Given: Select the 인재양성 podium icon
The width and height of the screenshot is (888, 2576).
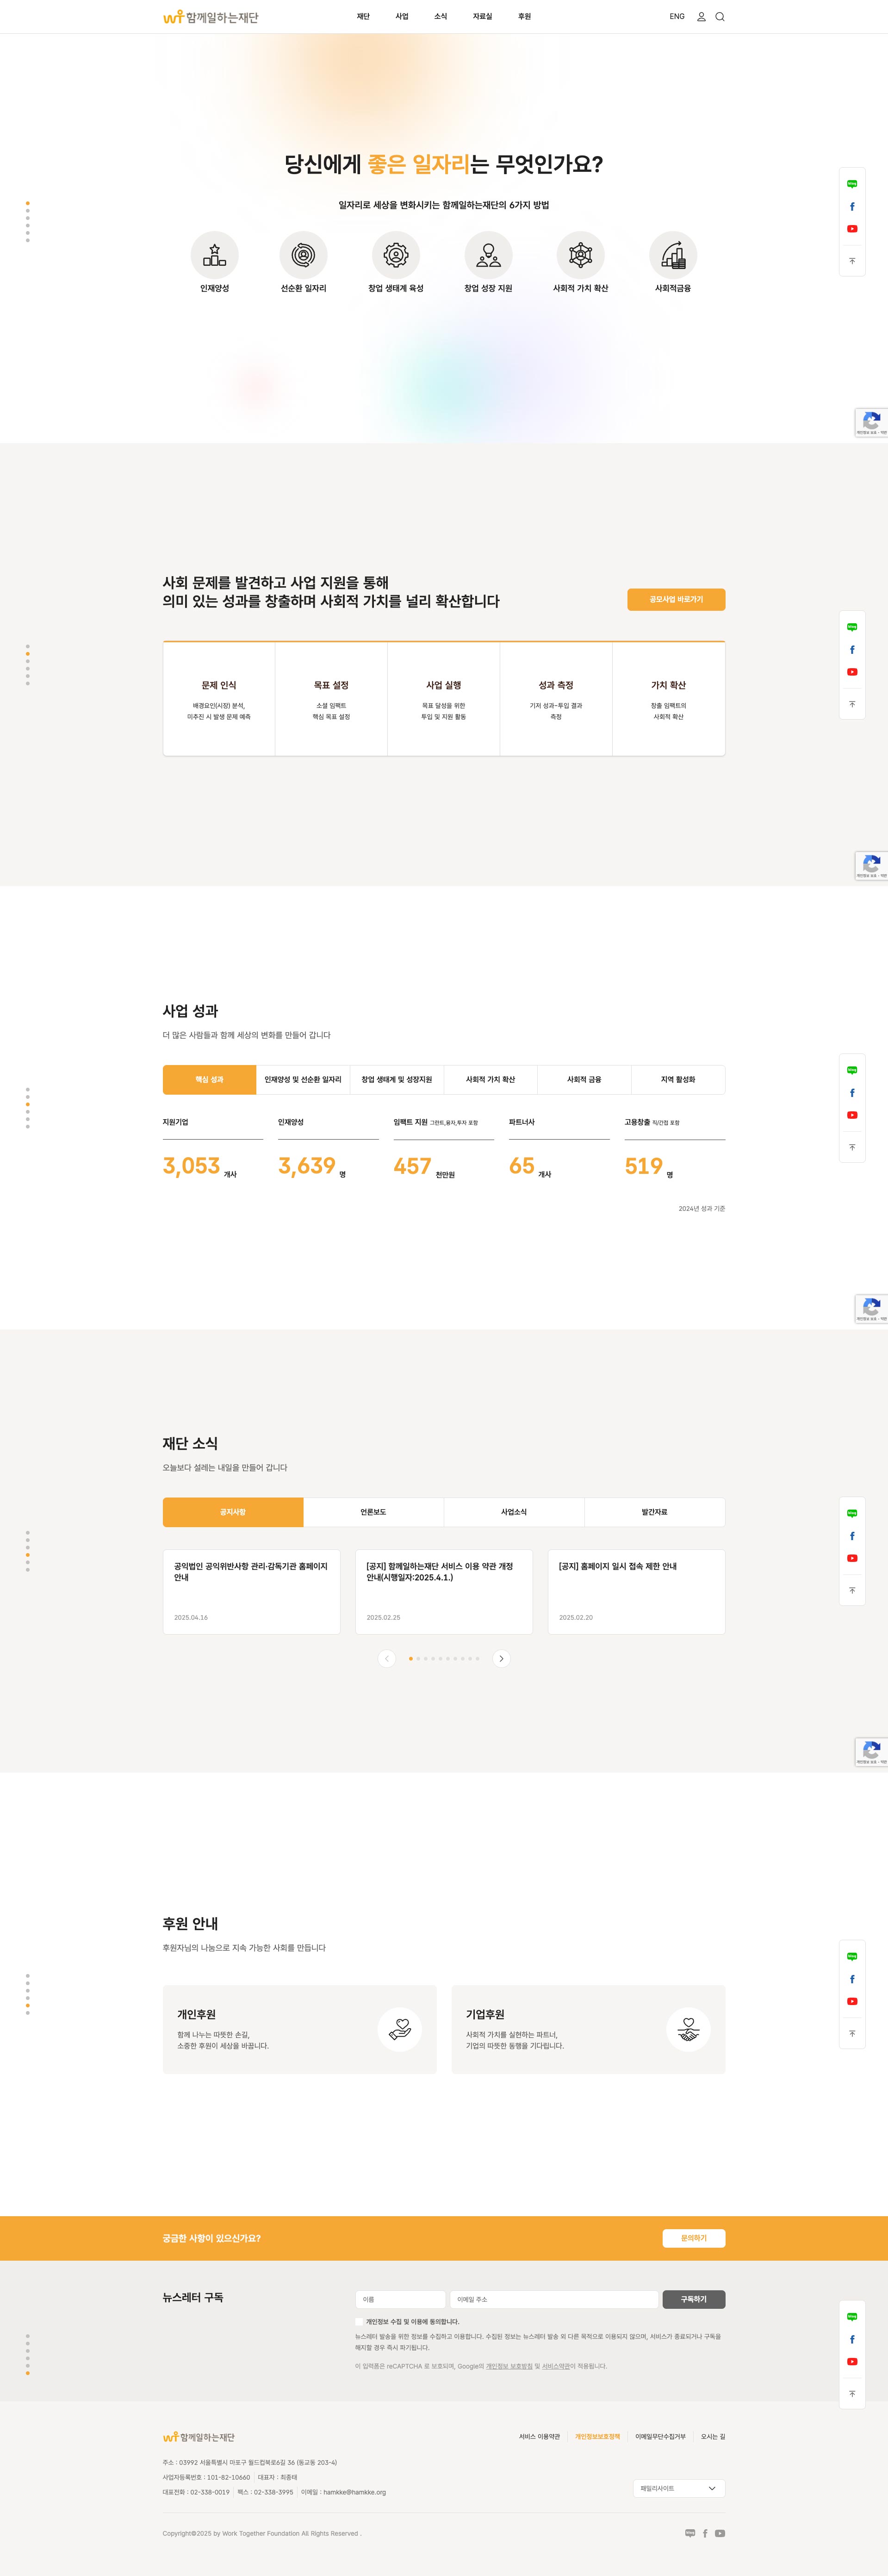Looking at the screenshot, I should 215,255.
